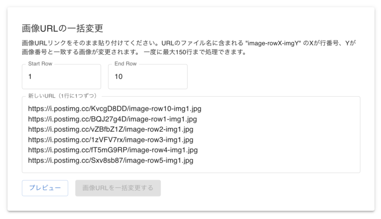Click empty space below the last URL in textarea

190,168
